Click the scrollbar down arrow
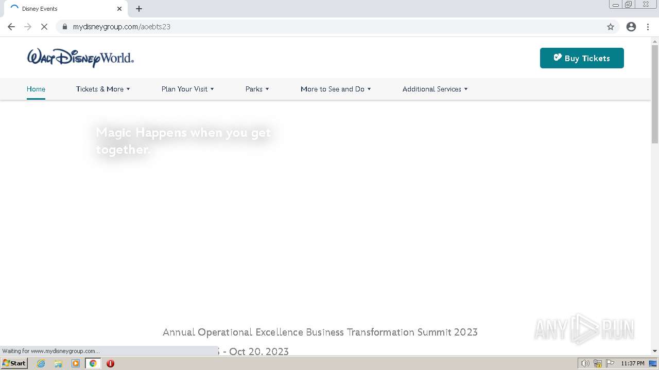Screen dimensions: 659x370 pyautogui.click(x=655, y=351)
